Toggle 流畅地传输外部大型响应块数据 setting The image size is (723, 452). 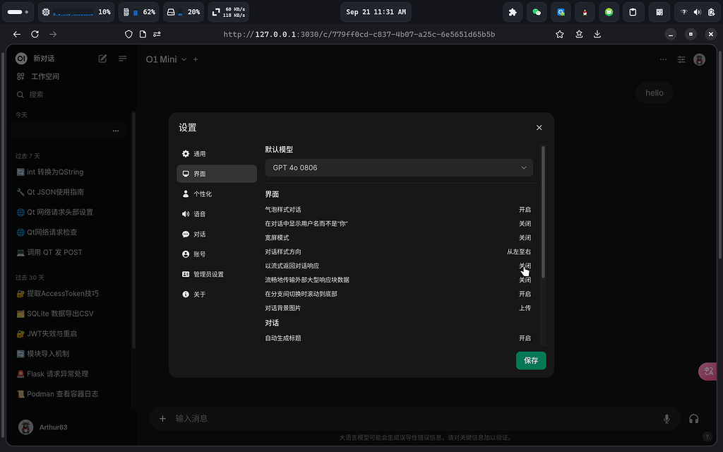tap(525, 280)
